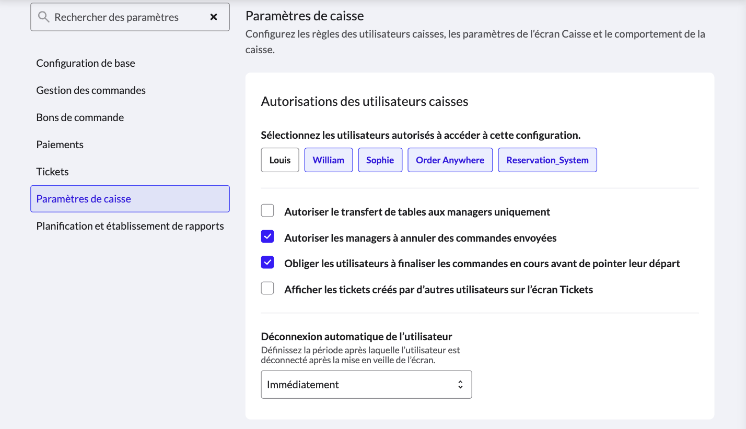Image resolution: width=746 pixels, height=429 pixels.
Task: Open Configuration de base section
Action: pos(86,63)
